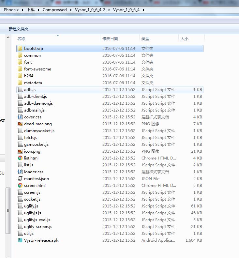This screenshot has height=258, width=239.
Task: Select the font-awesome folder icon
Action: [x=20, y=69]
